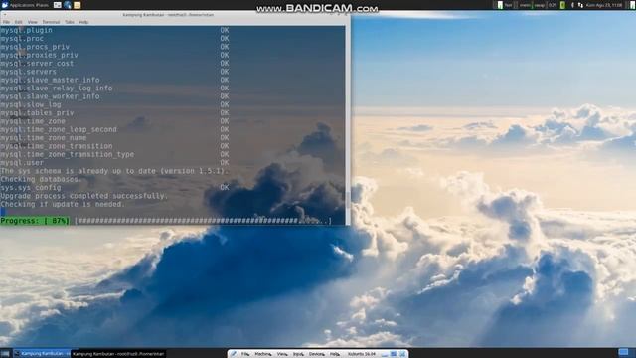Click the show desktop icon in bottom panel
636x358 pixels.
click(x=5, y=354)
